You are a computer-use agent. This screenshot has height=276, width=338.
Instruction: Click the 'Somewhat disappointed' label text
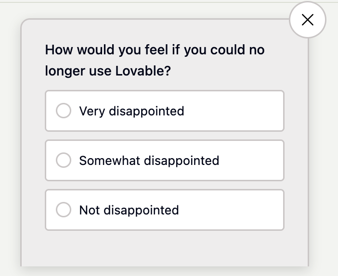(149, 160)
